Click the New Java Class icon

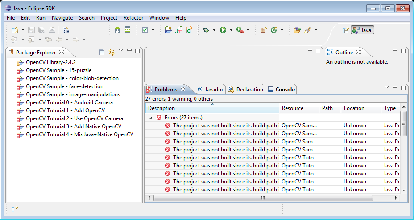pyautogui.click(x=274, y=30)
